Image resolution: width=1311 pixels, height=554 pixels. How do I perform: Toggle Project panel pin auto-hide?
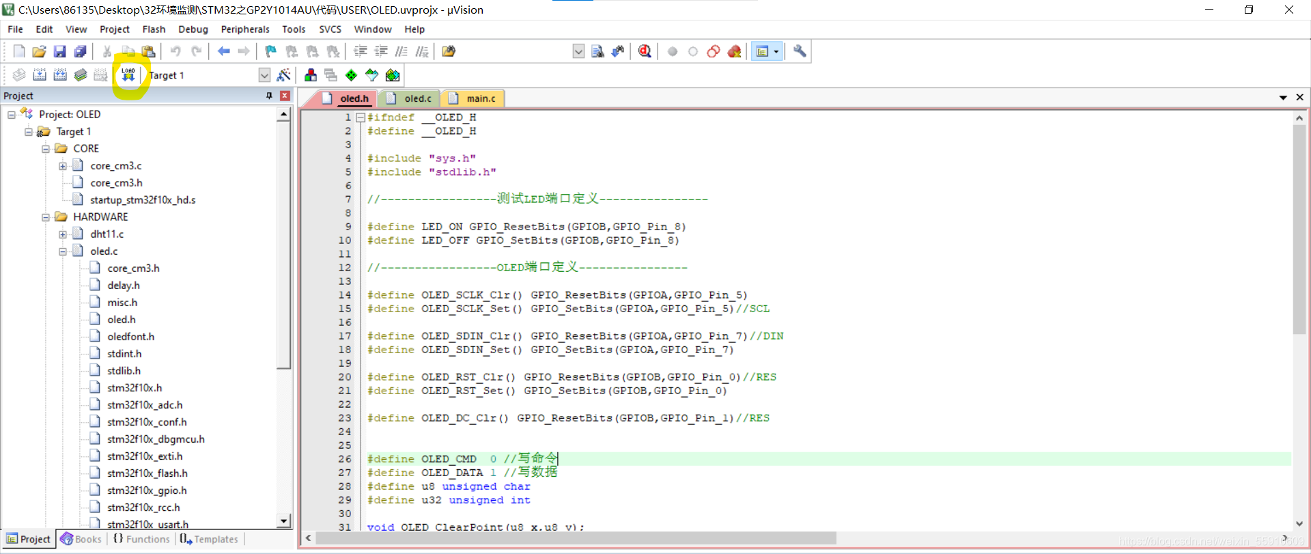tap(269, 96)
